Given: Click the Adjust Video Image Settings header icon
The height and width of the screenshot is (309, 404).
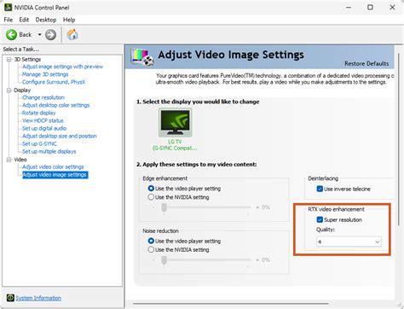Looking at the screenshot, I should pos(142,56).
